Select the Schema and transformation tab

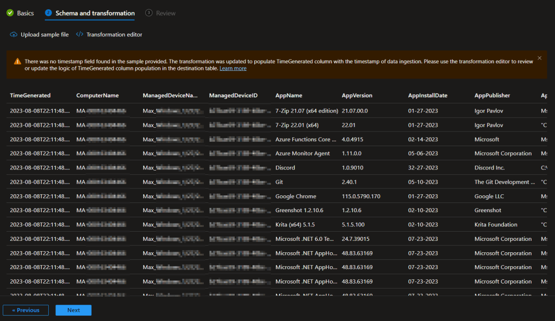coord(95,13)
